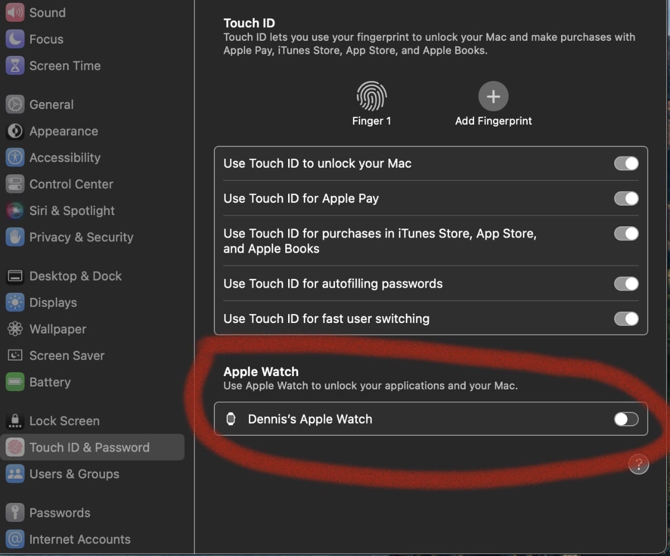
Task: Disable Touch ID for iTunes Store purchases
Action: point(626,234)
